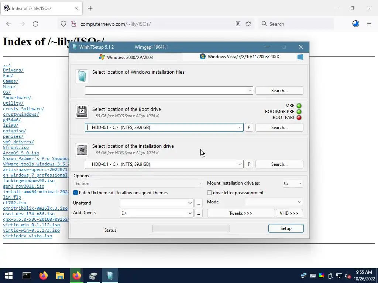Open the disabled Edition dropdown

tap(138, 184)
